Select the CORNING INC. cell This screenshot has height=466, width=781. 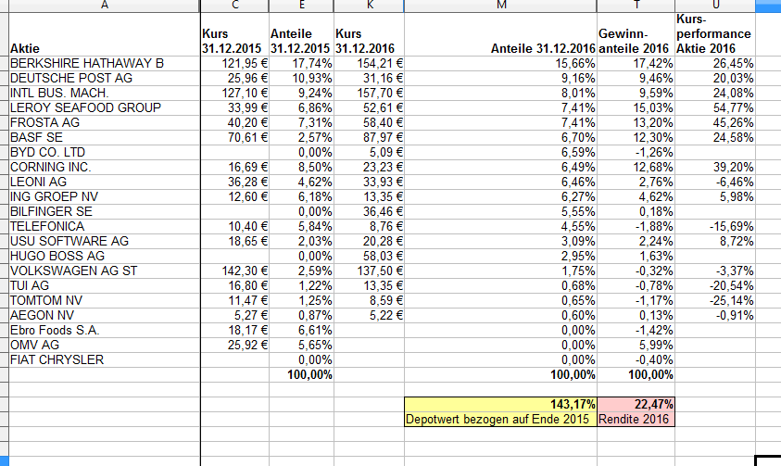[x=104, y=167]
